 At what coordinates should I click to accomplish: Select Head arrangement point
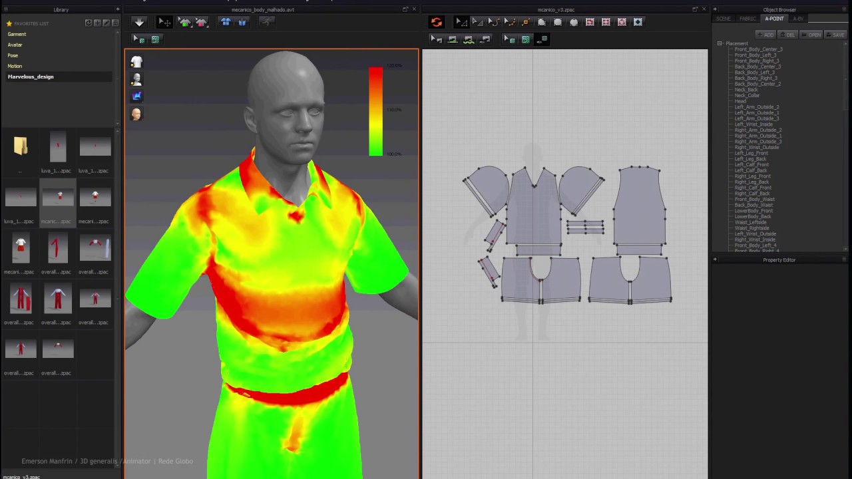pyautogui.click(x=740, y=101)
